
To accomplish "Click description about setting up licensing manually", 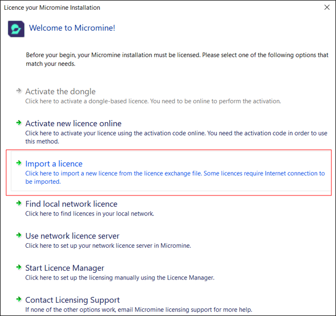I will point(120,278).
